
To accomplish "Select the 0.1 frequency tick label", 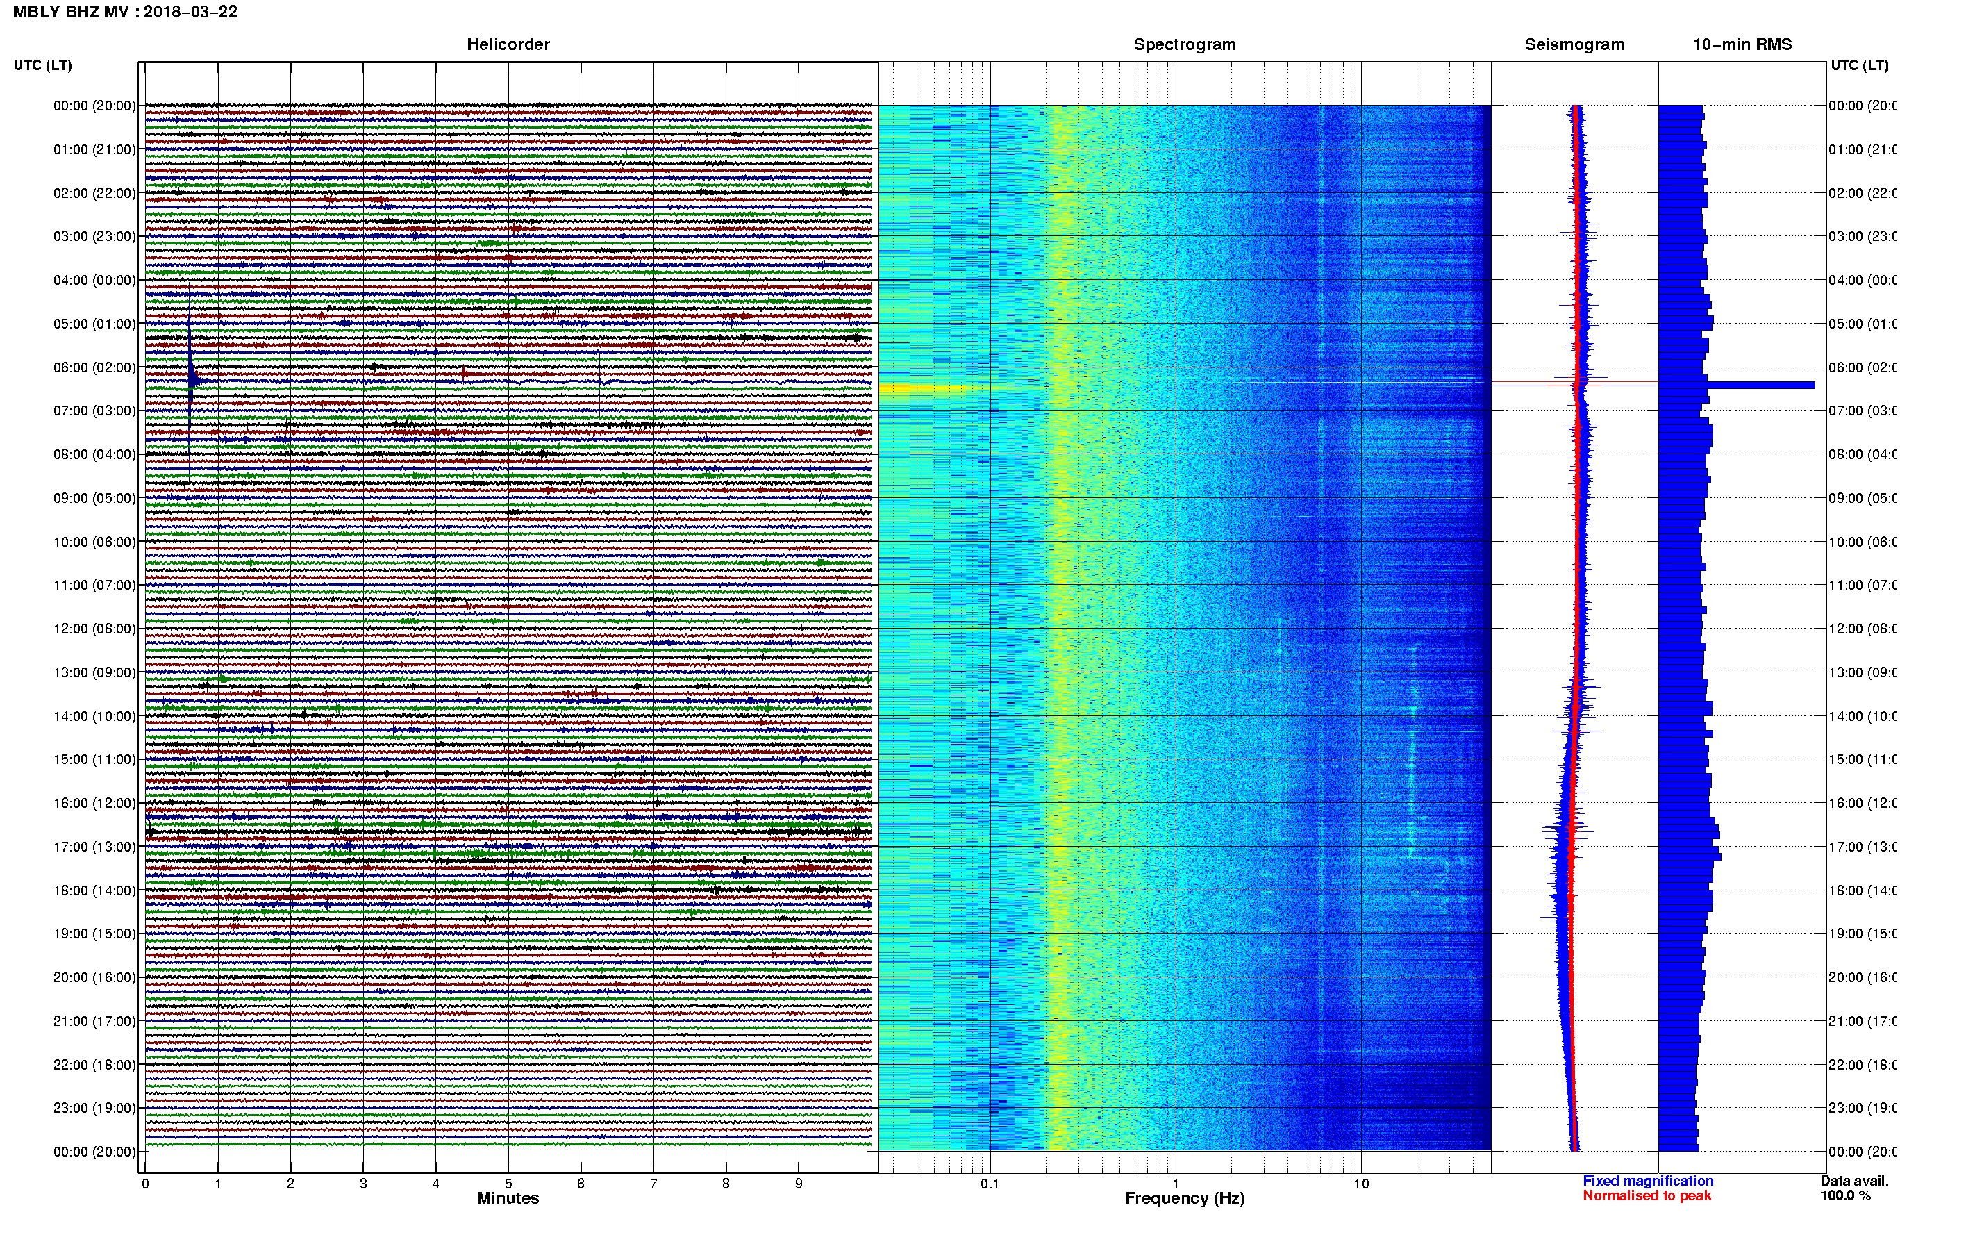I will [990, 1184].
